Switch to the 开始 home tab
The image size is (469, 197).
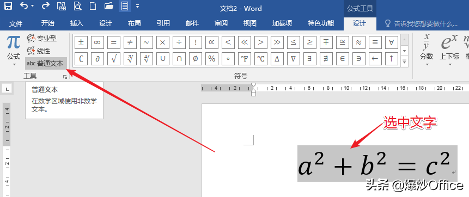pos(48,23)
